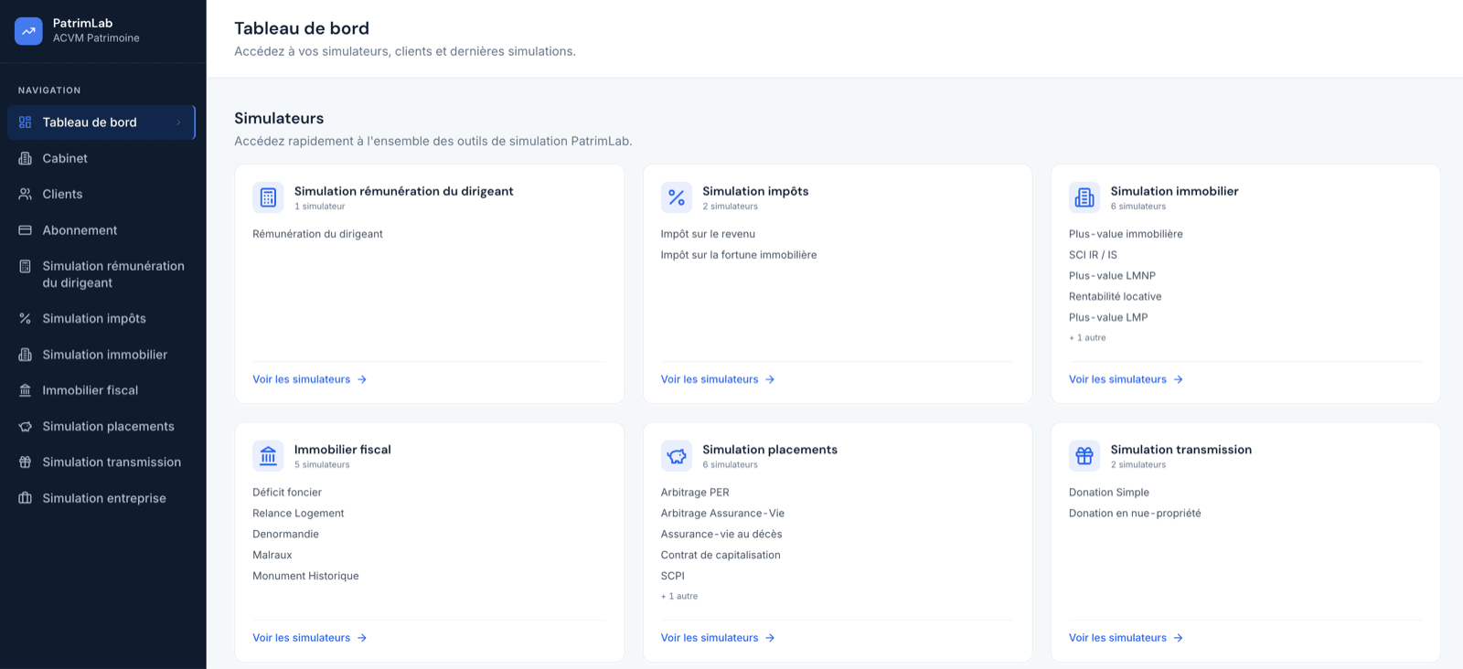Click the percent icon on Simulation impôts card
This screenshot has width=1463, height=669.
pos(677,197)
